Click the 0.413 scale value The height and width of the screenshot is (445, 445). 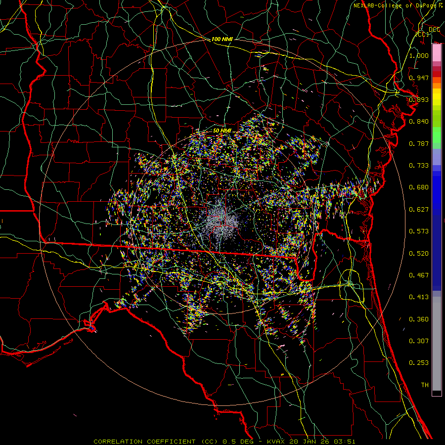click(x=419, y=297)
